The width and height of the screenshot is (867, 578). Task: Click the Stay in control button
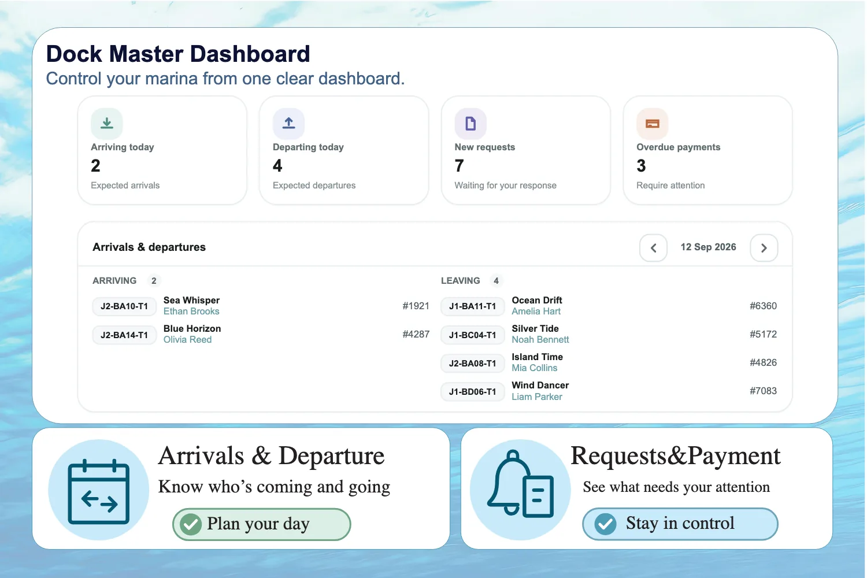pyautogui.click(x=680, y=524)
